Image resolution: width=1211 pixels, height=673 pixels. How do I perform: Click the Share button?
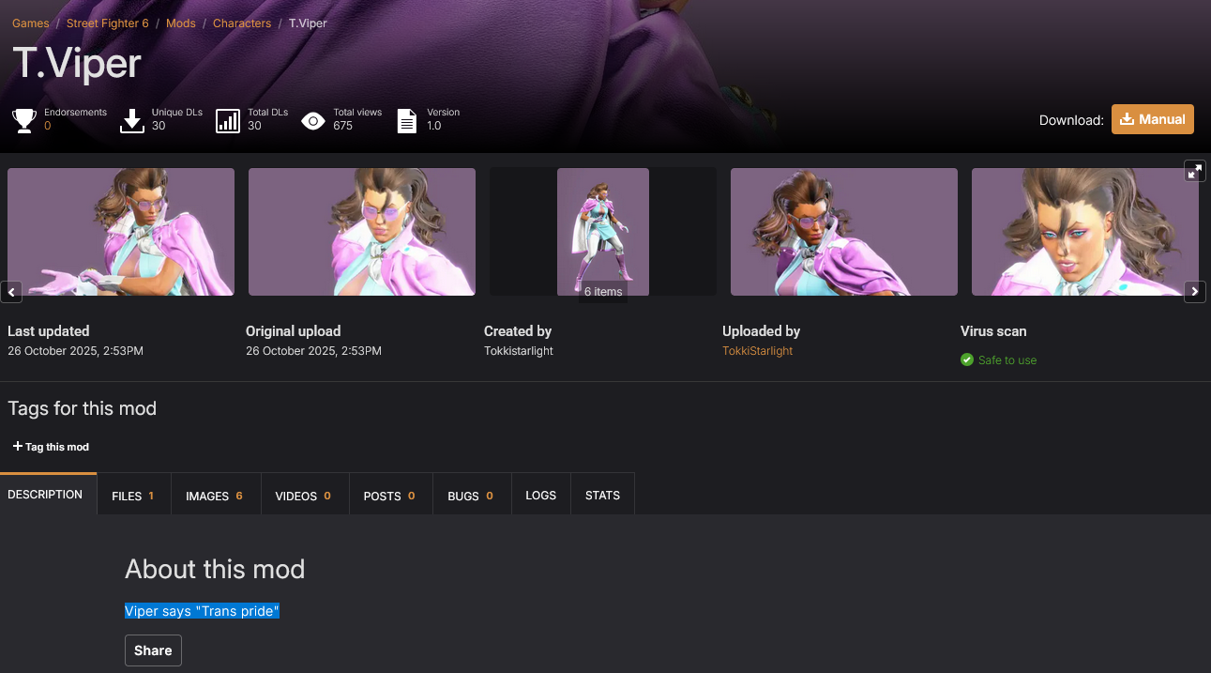pyautogui.click(x=153, y=650)
